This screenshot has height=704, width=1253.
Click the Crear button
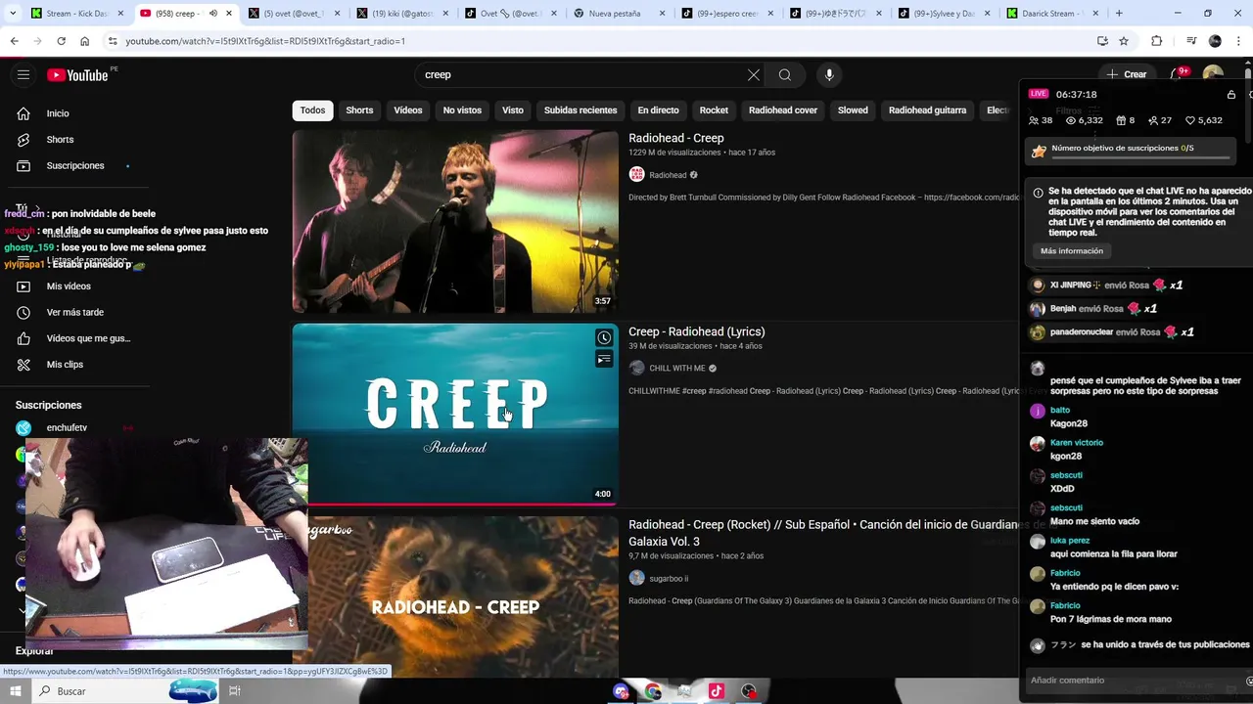(x=1127, y=74)
